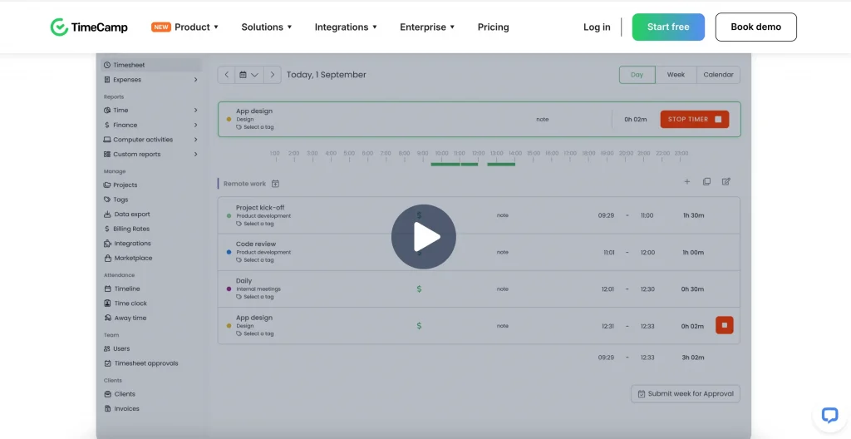This screenshot has height=439, width=851.
Task: Open the chat support widget
Action: point(829,416)
